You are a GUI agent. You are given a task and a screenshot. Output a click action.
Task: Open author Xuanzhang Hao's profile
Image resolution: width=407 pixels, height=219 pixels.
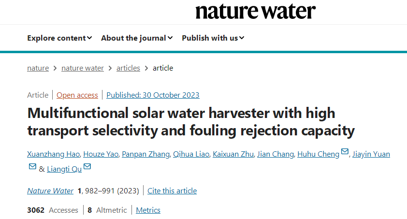pyautogui.click(x=54, y=154)
